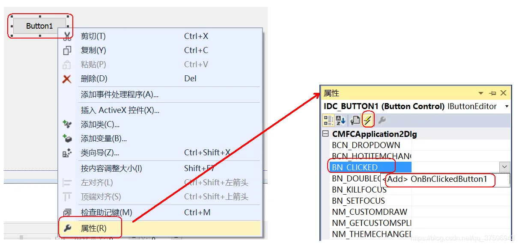Screen dimensions: 519x246
Task: Click the wrench icon in Properties toolbar
Action: 382,121
